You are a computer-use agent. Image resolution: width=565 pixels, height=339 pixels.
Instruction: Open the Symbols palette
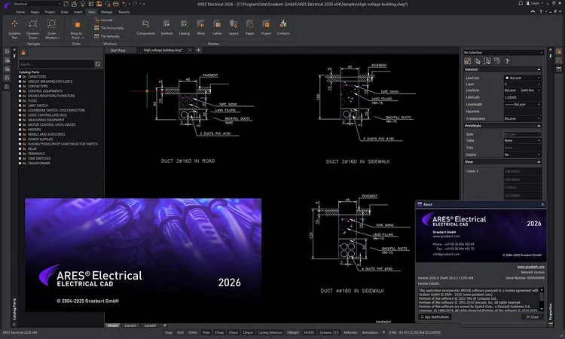pyautogui.click(x=166, y=28)
